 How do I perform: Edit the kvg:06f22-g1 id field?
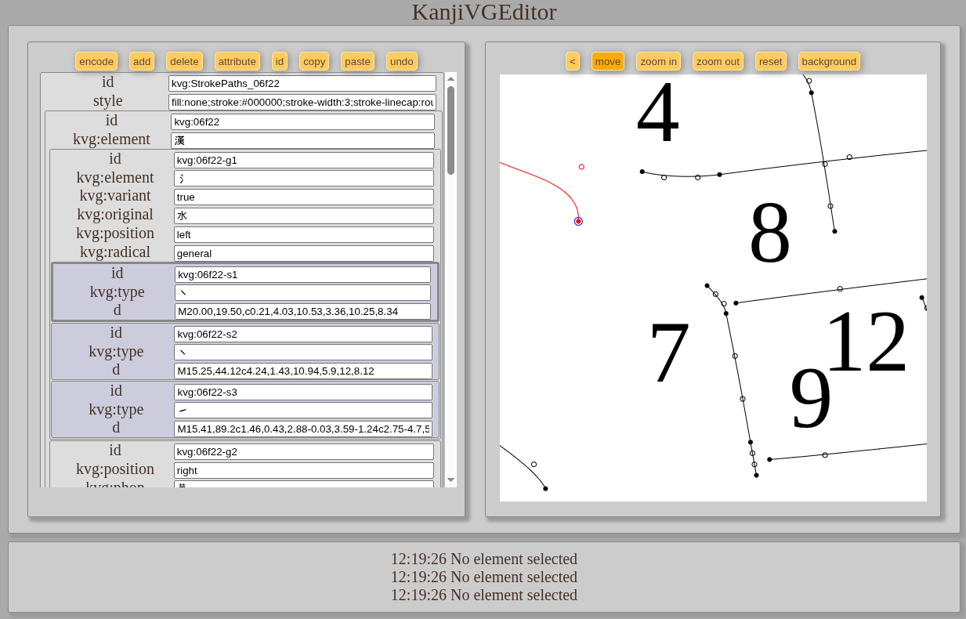point(304,160)
